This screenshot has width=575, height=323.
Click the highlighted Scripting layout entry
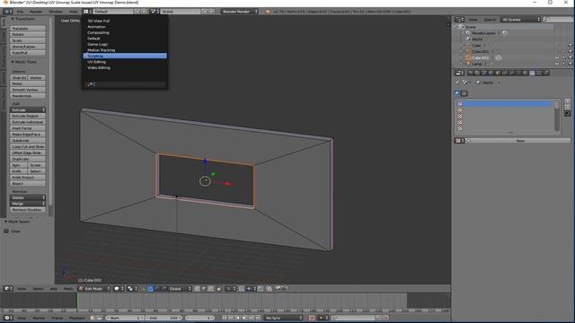pos(125,56)
